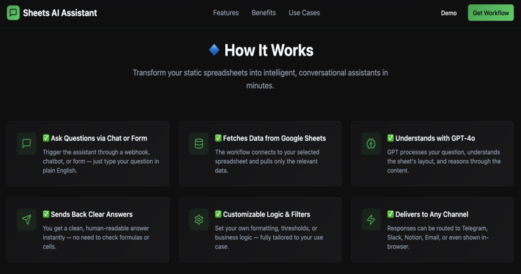Click the database icon for Fetches Data card
The image size is (521, 274).
tap(198, 144)
